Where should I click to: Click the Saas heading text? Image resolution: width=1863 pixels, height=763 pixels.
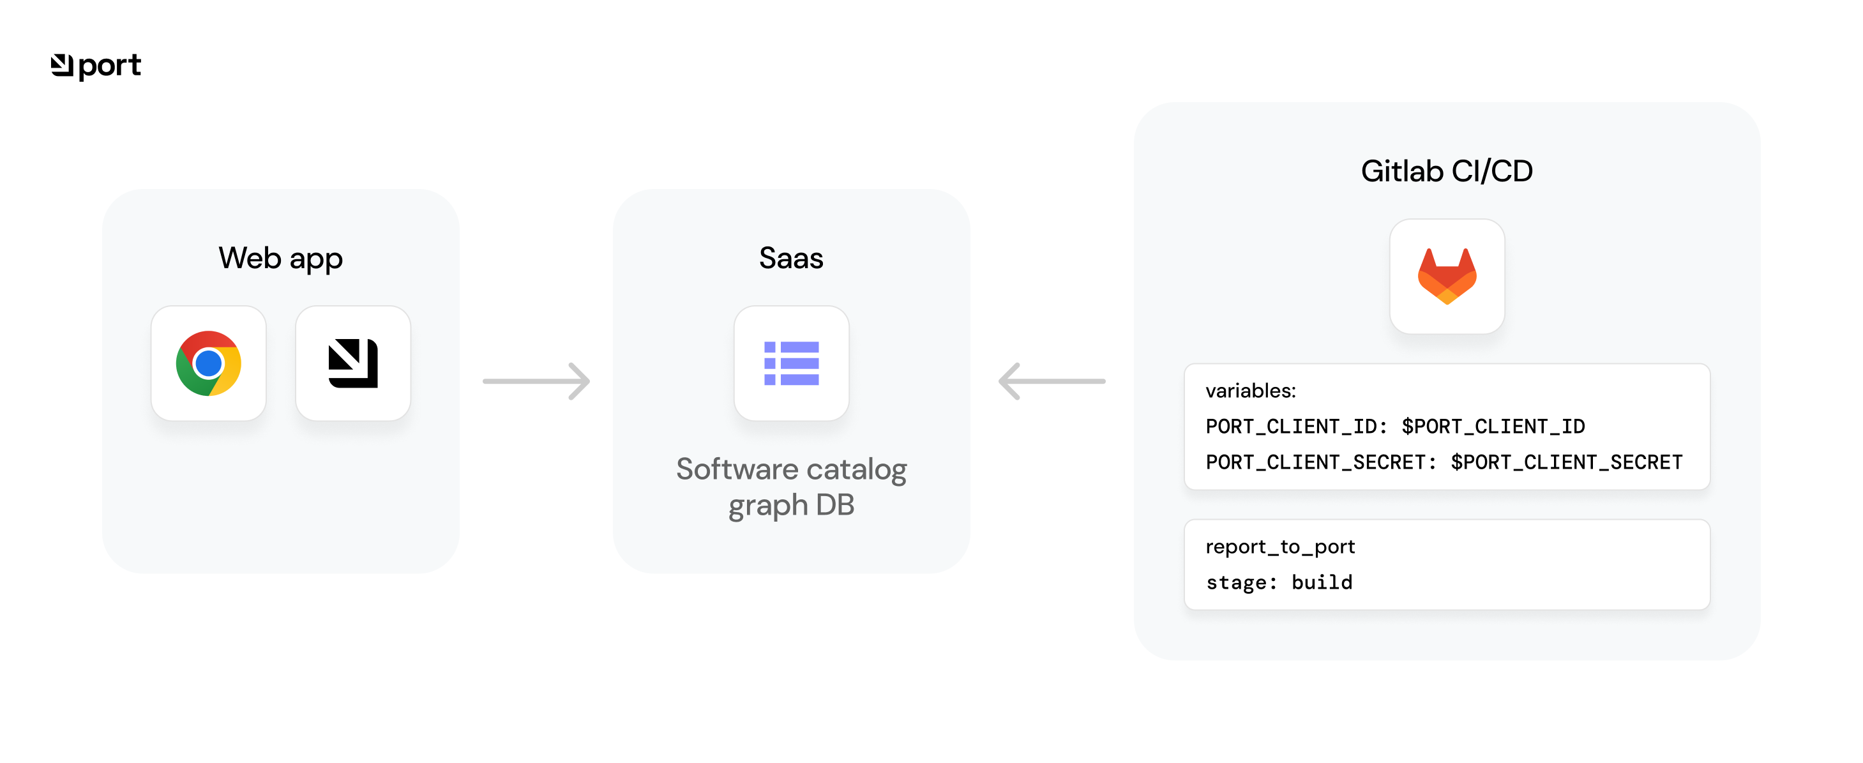(x=790, y=257)
